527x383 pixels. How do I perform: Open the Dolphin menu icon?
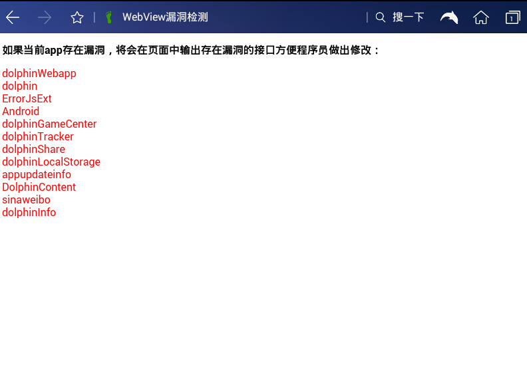pyautogui.click(x=449, y=17)
